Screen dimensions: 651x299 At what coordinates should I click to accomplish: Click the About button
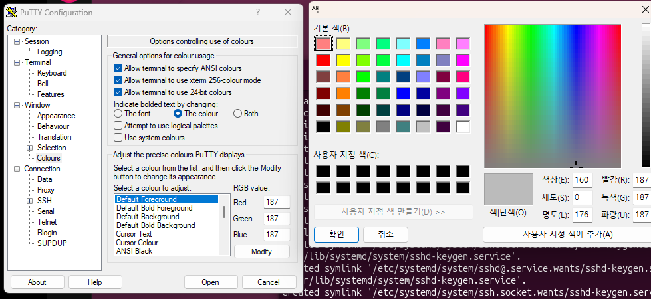37,282
